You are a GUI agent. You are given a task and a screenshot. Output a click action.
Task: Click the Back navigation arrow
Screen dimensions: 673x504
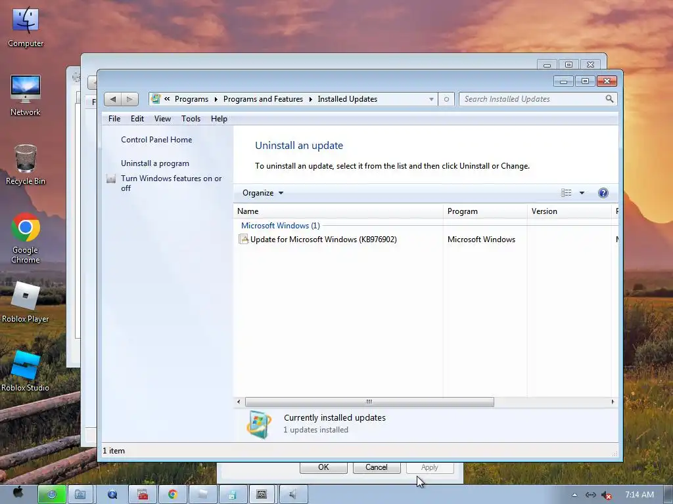click(113, 100)
